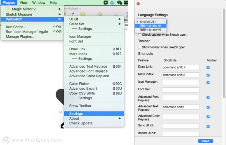Select Advanced Export menu item
The image size is (226, 145).
[x=94, y=89]
